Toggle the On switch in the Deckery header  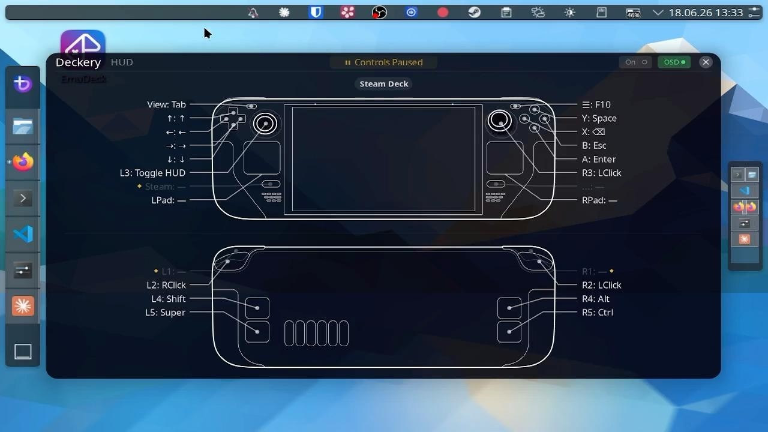click(x=636, y=62)
